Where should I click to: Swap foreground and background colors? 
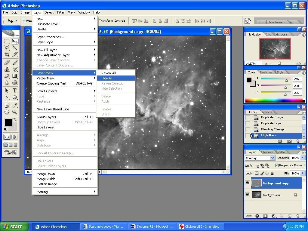coord(15,119)
